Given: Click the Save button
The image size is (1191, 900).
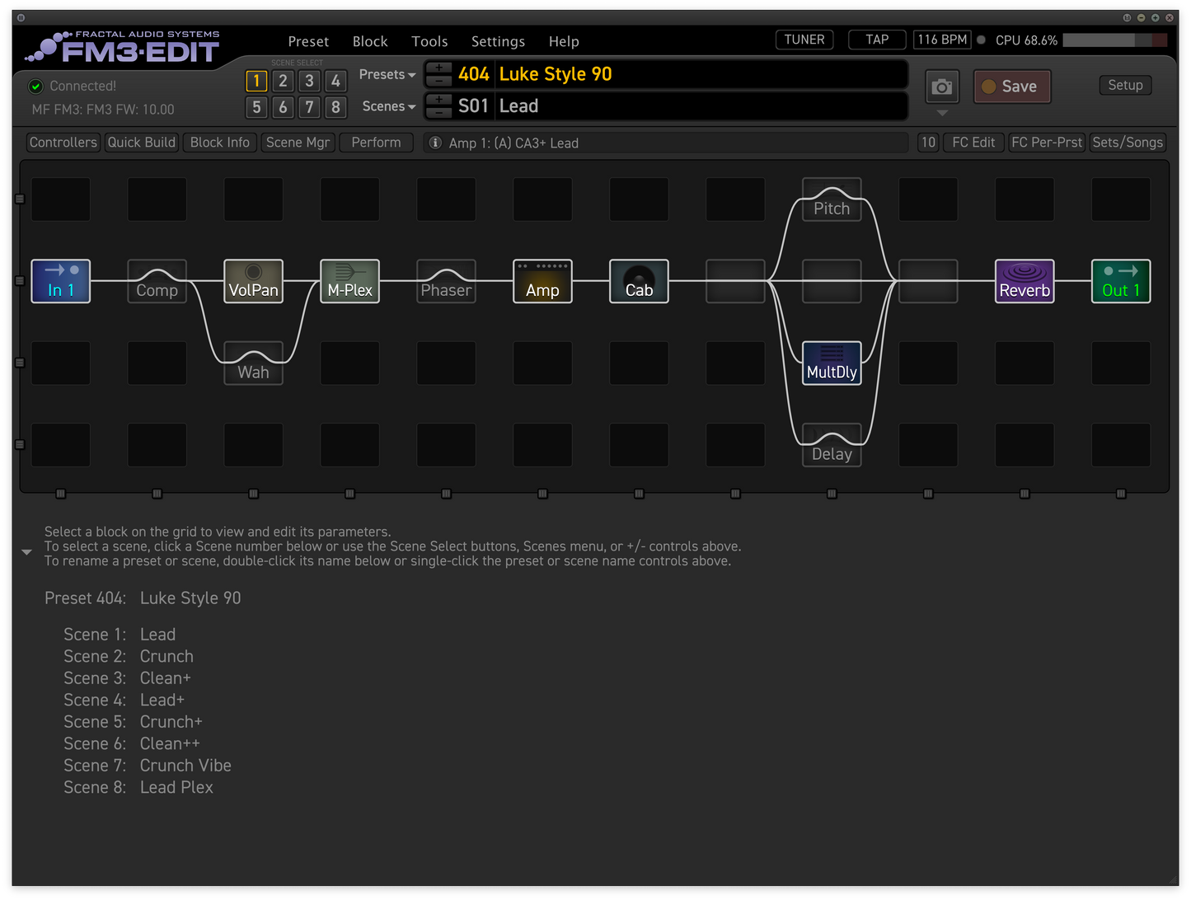Looking at the screenshot, I should pos(1012,87).
